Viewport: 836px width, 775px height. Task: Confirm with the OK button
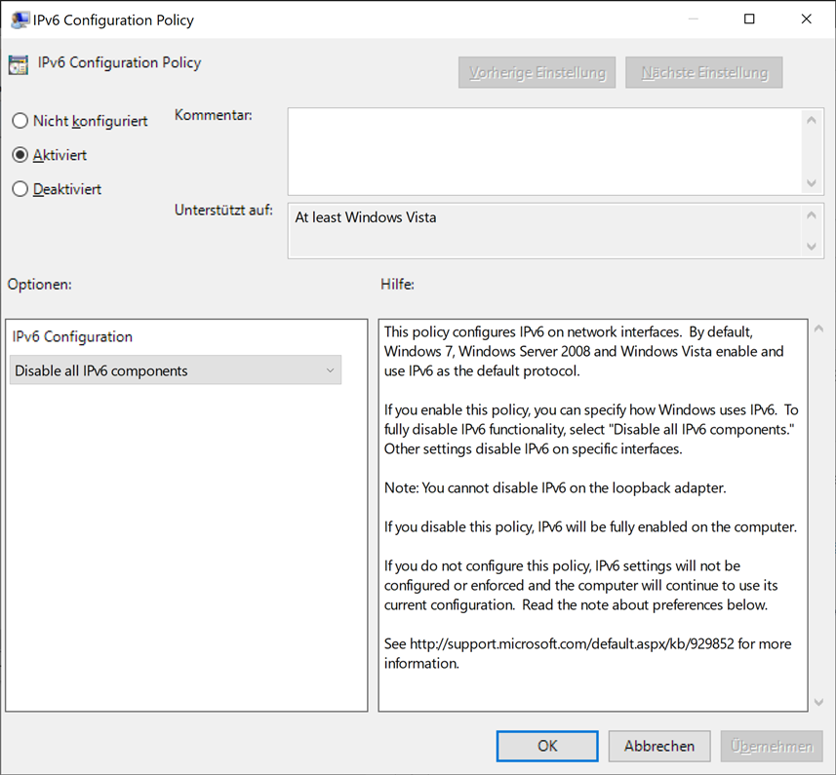click(x=547, y=746)
